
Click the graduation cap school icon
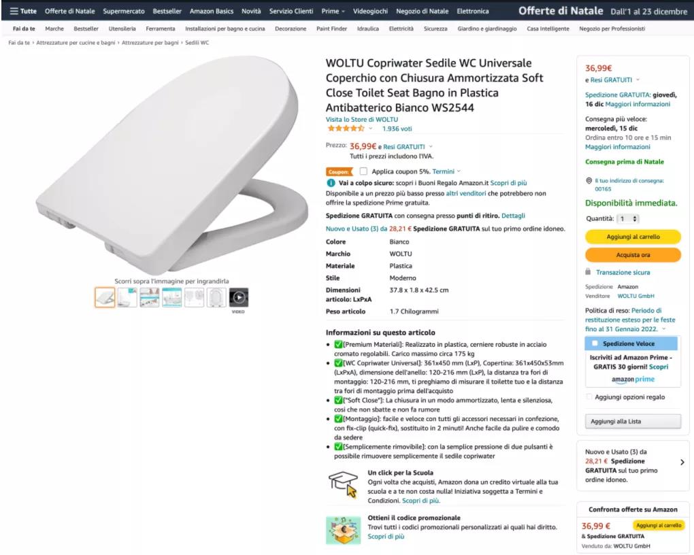pyautogui.click(x=343, y=484)
